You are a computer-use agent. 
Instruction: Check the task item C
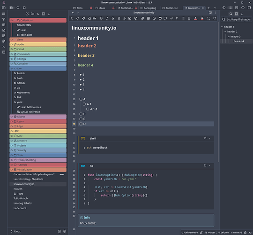(x=81, y=119)
